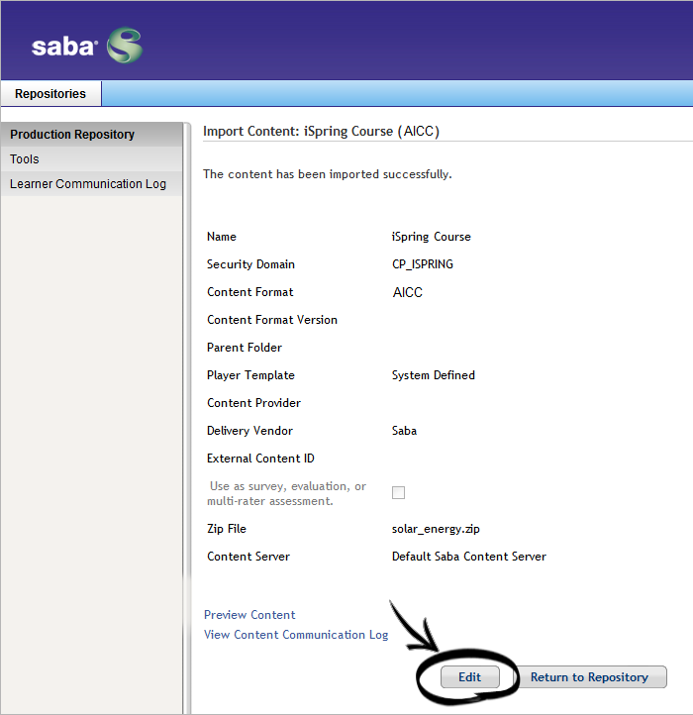The height and width of the screenshot is (715, 693).
Task: Open the Repositories tab
Action: pos(50,93)
